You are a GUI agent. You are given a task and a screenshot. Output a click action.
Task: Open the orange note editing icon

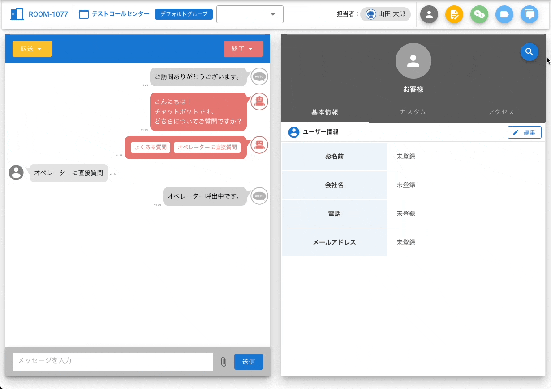pos(454,14)
